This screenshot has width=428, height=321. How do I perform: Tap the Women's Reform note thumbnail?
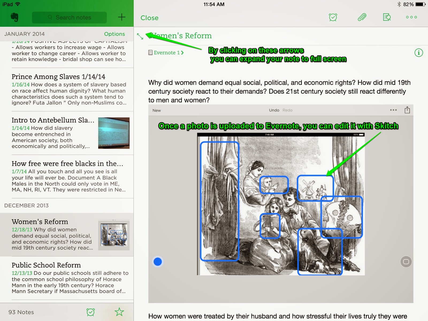[x=114, y=235]
